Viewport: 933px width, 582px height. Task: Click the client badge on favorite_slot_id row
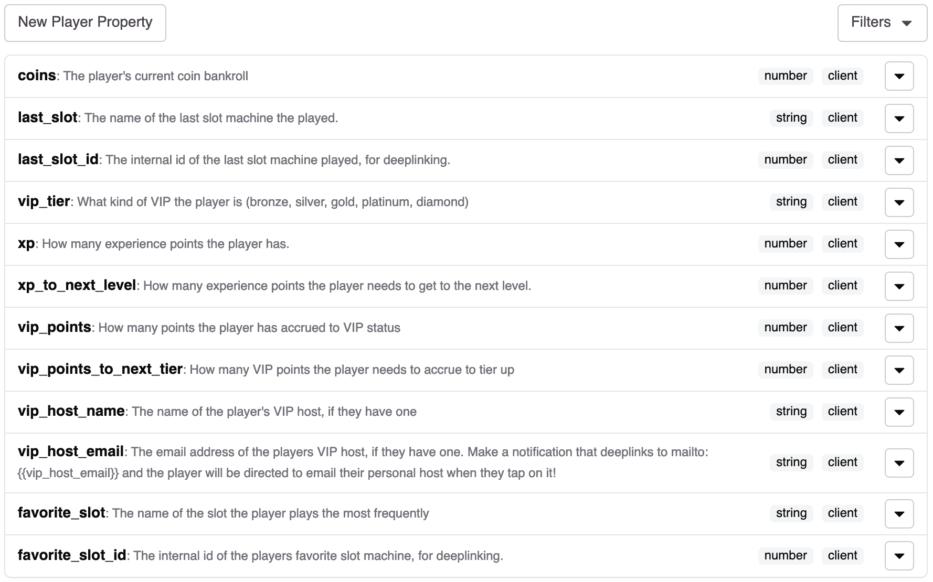(x=842, y=555)
